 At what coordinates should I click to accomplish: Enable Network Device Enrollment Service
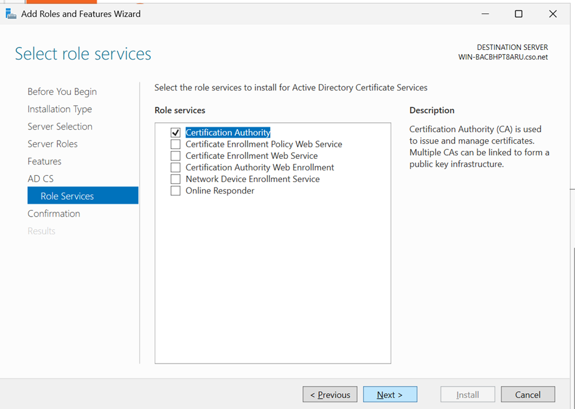coord(176,179)
